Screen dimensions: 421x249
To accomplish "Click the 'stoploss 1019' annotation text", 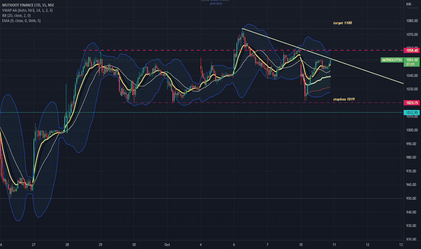I will click(344, 99).
